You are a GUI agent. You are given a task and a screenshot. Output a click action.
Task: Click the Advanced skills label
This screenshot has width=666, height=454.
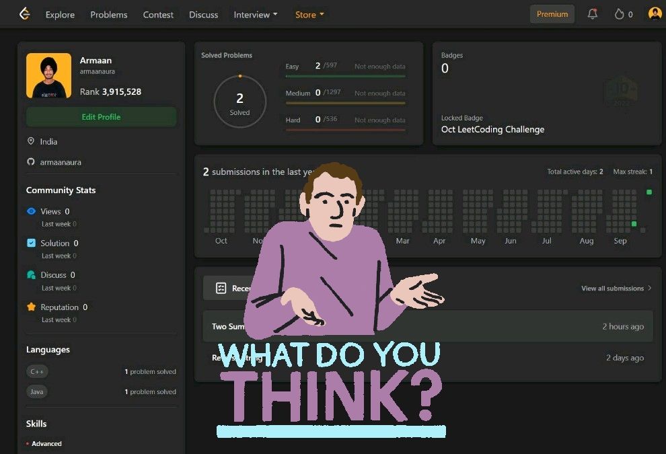(x=46, y=443)
